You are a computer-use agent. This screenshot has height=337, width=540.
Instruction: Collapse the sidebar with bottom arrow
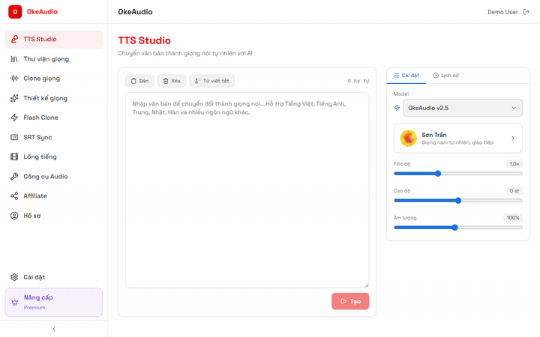tap(54, 329)
